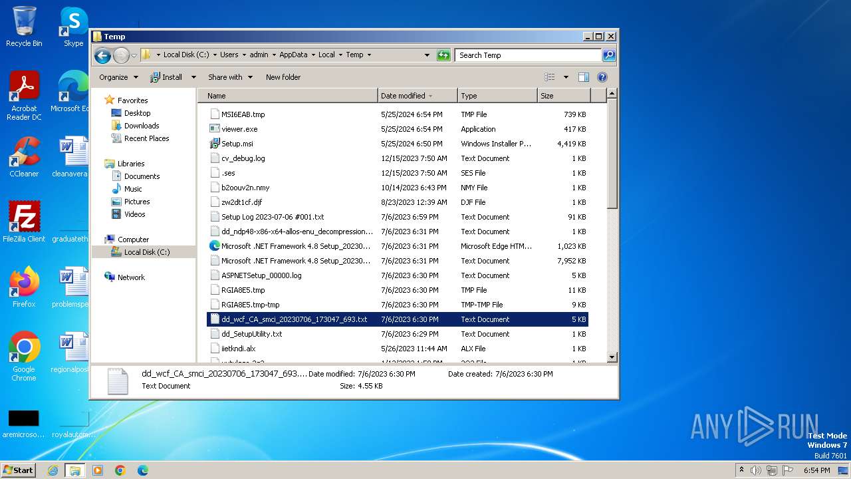Screen dimensions: 851x479
Task: Open the Organize dropdown menu
Action: (118, 77)
